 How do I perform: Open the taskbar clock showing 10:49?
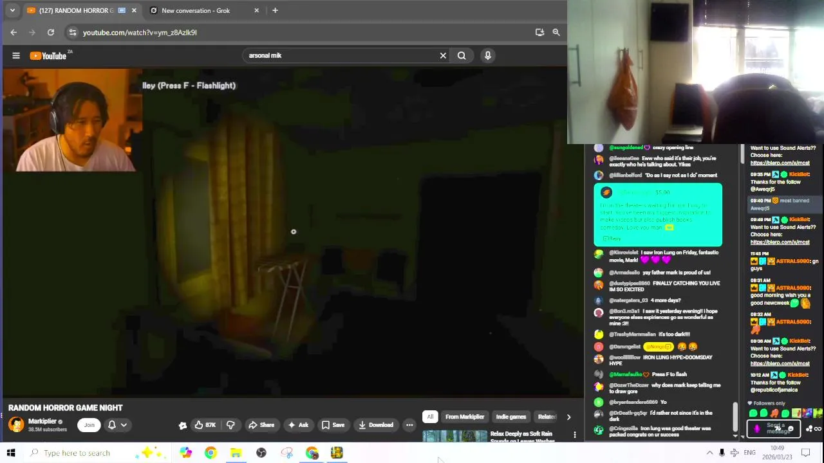(x=778, y=453)
